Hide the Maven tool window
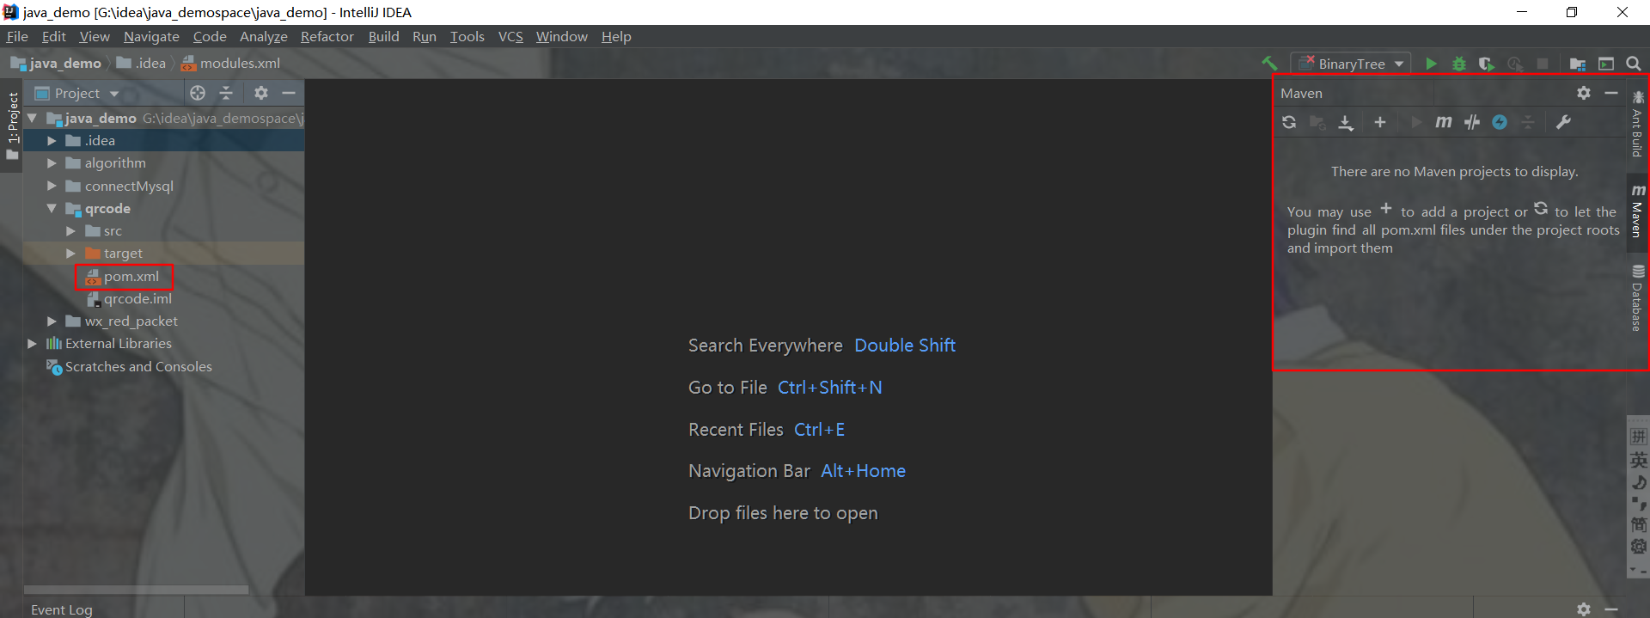Screen dimensions: 1650x618 (x=1611, y=93)
